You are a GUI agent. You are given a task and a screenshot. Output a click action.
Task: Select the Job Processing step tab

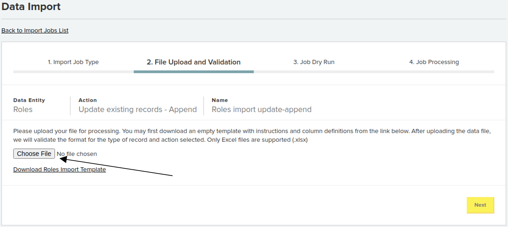tap(434, 62)
